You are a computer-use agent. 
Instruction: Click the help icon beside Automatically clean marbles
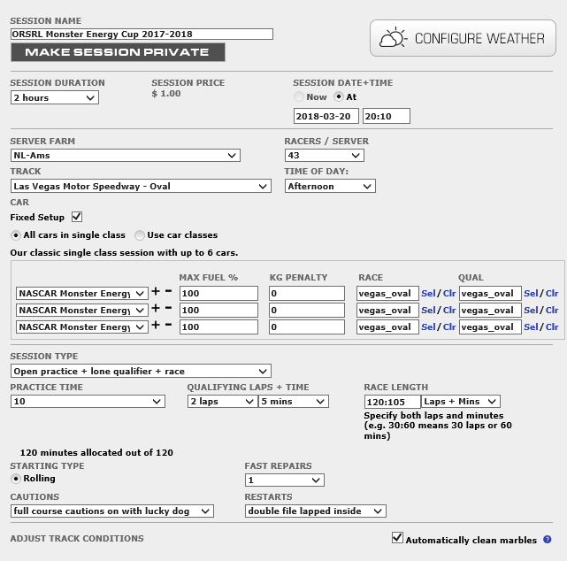(x=548, y=540)
